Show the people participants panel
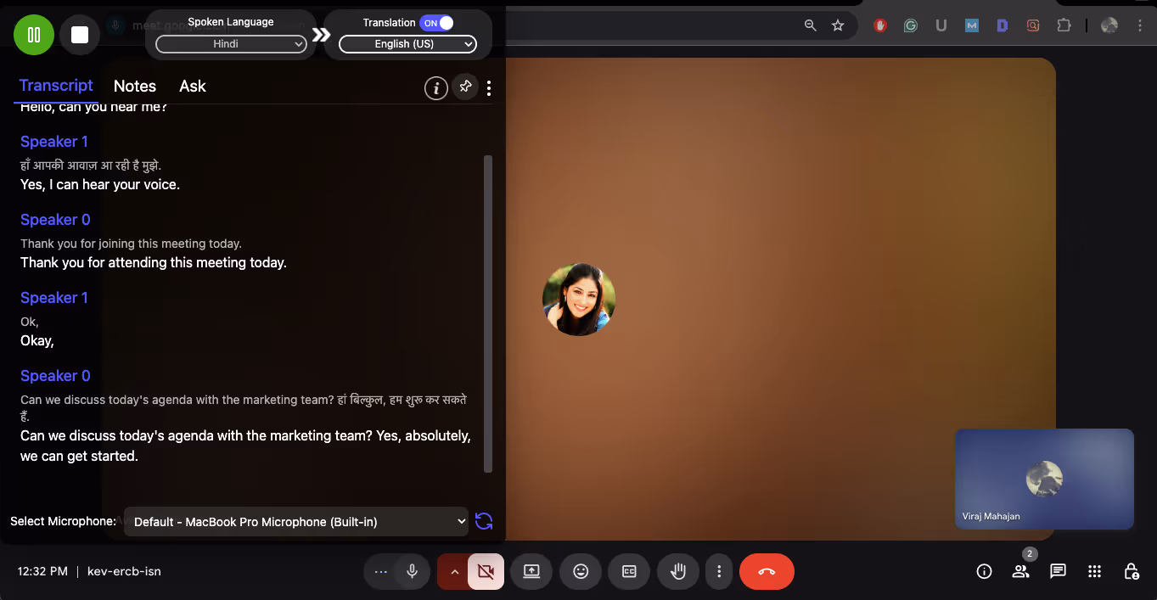Image resolution: width=1157 pixels, height=600 pixels. click(x=1021, y=571)
